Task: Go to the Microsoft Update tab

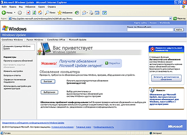Action: tap(77, 40)
